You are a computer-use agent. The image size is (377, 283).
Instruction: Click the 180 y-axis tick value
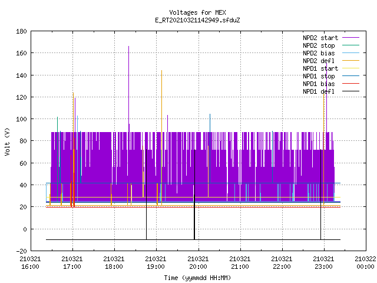[21, 31]
